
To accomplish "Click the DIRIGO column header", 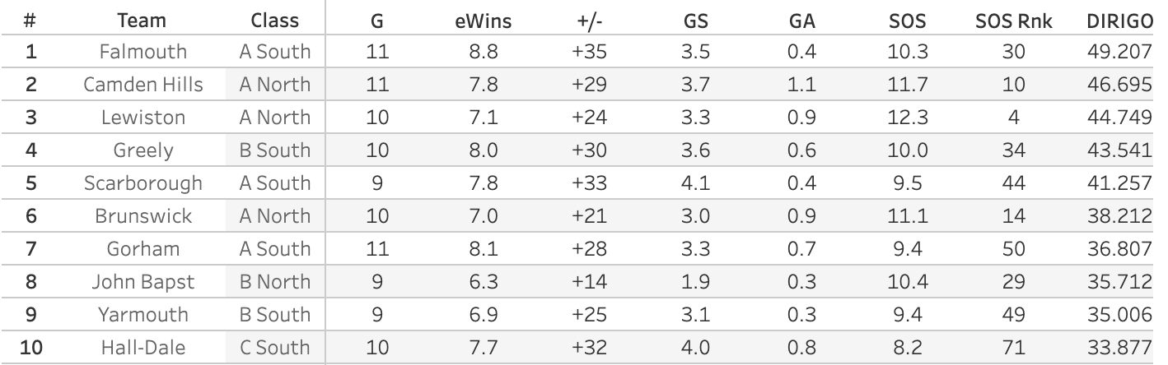I will tap(1118, 20).
